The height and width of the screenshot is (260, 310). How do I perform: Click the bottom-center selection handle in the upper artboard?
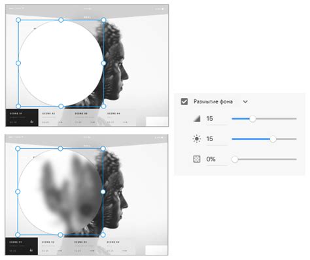tap(61, 106)
